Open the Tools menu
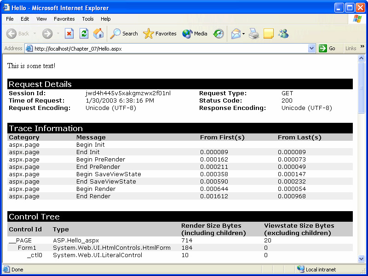 click(88, 19)
